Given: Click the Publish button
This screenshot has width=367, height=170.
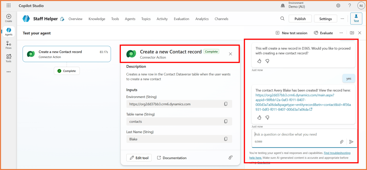Looking at the screenshot, I should click(300, 19).
